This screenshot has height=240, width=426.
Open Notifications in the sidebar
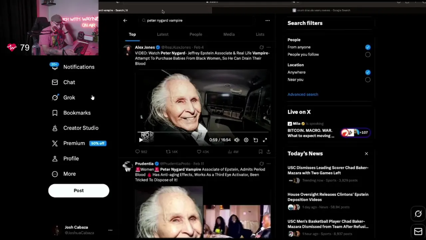73,67
